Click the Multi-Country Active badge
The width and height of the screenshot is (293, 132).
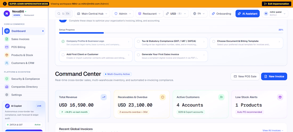click(117, 74)
